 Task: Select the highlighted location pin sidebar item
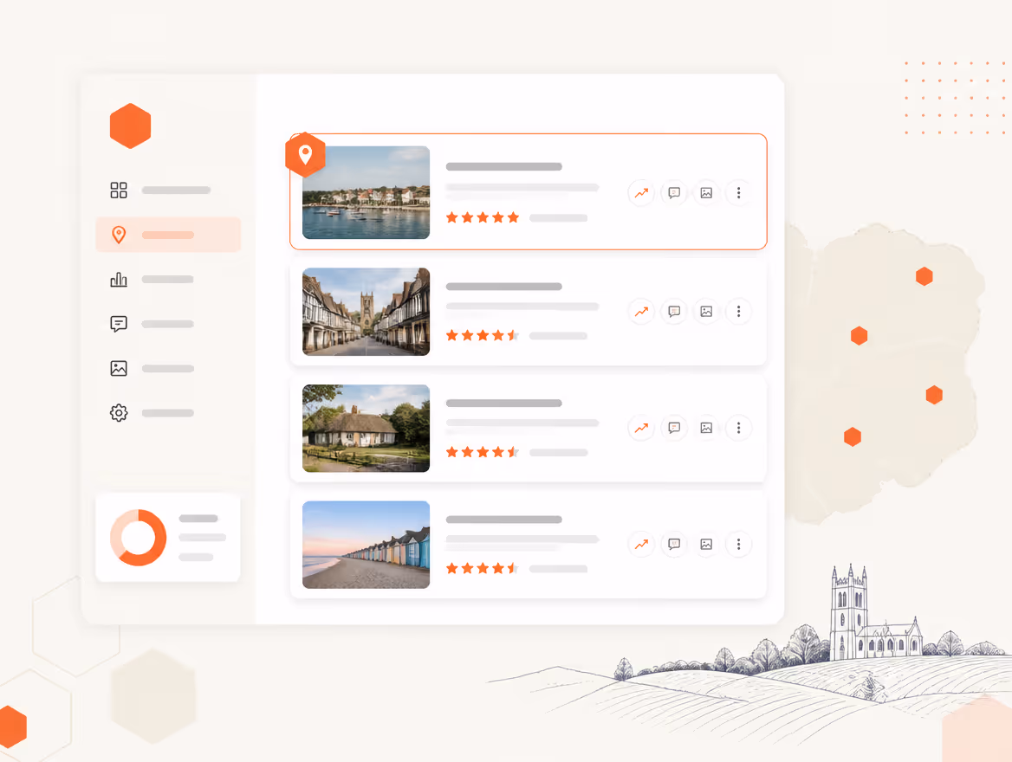pyautogui.click(x=168, y=234)
